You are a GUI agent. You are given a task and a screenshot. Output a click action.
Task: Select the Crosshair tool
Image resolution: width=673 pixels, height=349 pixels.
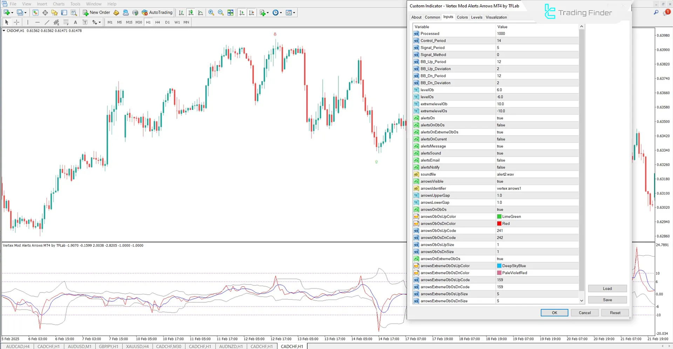16,22
